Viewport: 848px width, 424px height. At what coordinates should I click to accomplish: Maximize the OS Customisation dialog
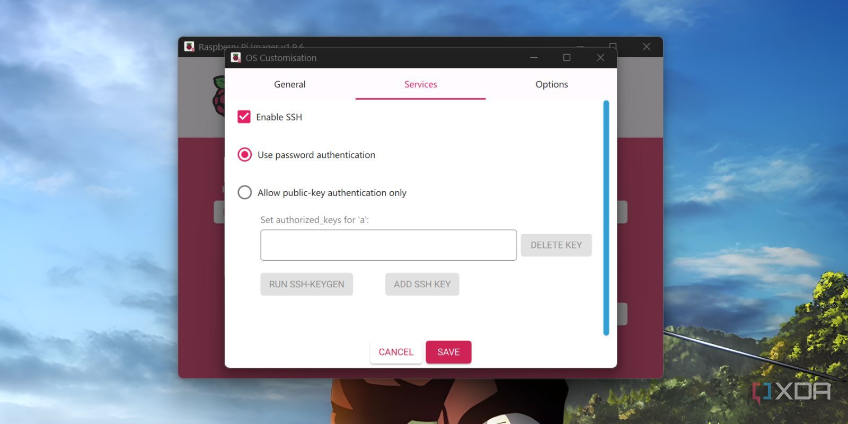567,57
